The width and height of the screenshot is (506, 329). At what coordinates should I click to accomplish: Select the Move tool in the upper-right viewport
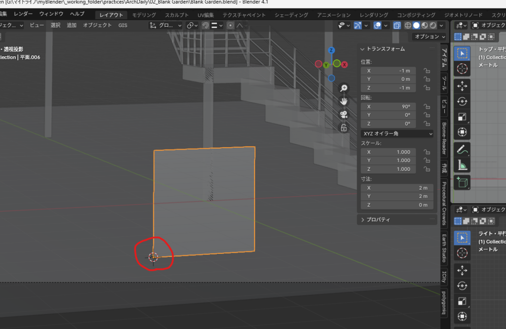click(x=462, y=86)
